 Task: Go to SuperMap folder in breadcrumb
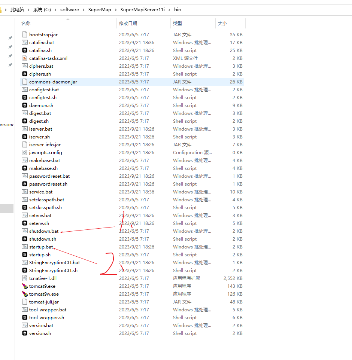[100, 10]
